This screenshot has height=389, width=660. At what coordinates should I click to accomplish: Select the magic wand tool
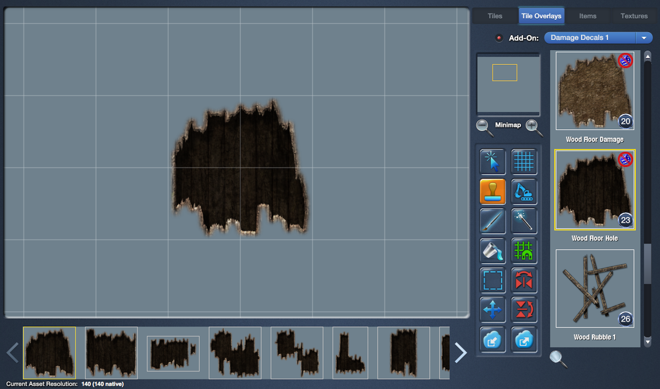524,221
